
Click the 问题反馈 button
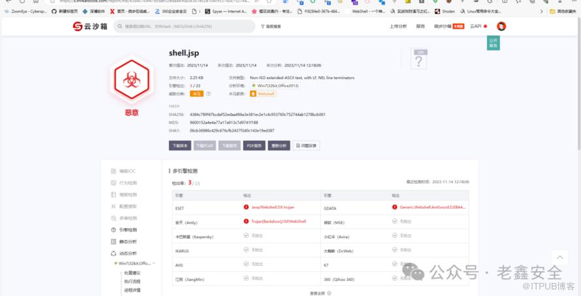coord(306,145)
